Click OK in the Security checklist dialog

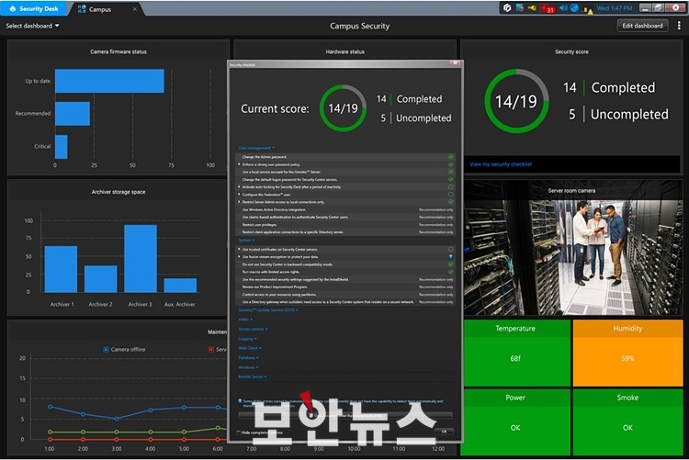444,432
